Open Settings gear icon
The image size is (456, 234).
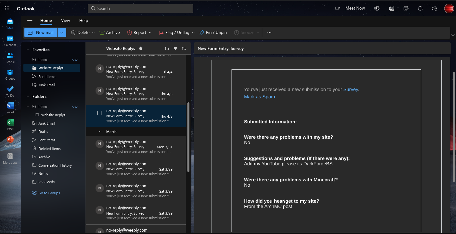[435, 9]
